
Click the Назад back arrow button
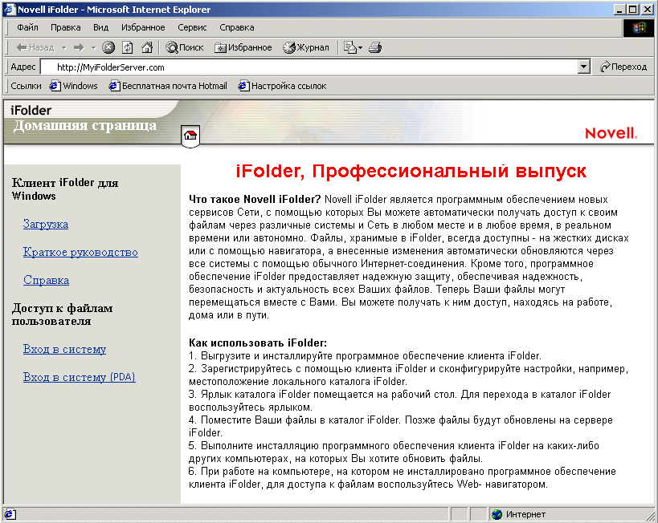(35, 48)
